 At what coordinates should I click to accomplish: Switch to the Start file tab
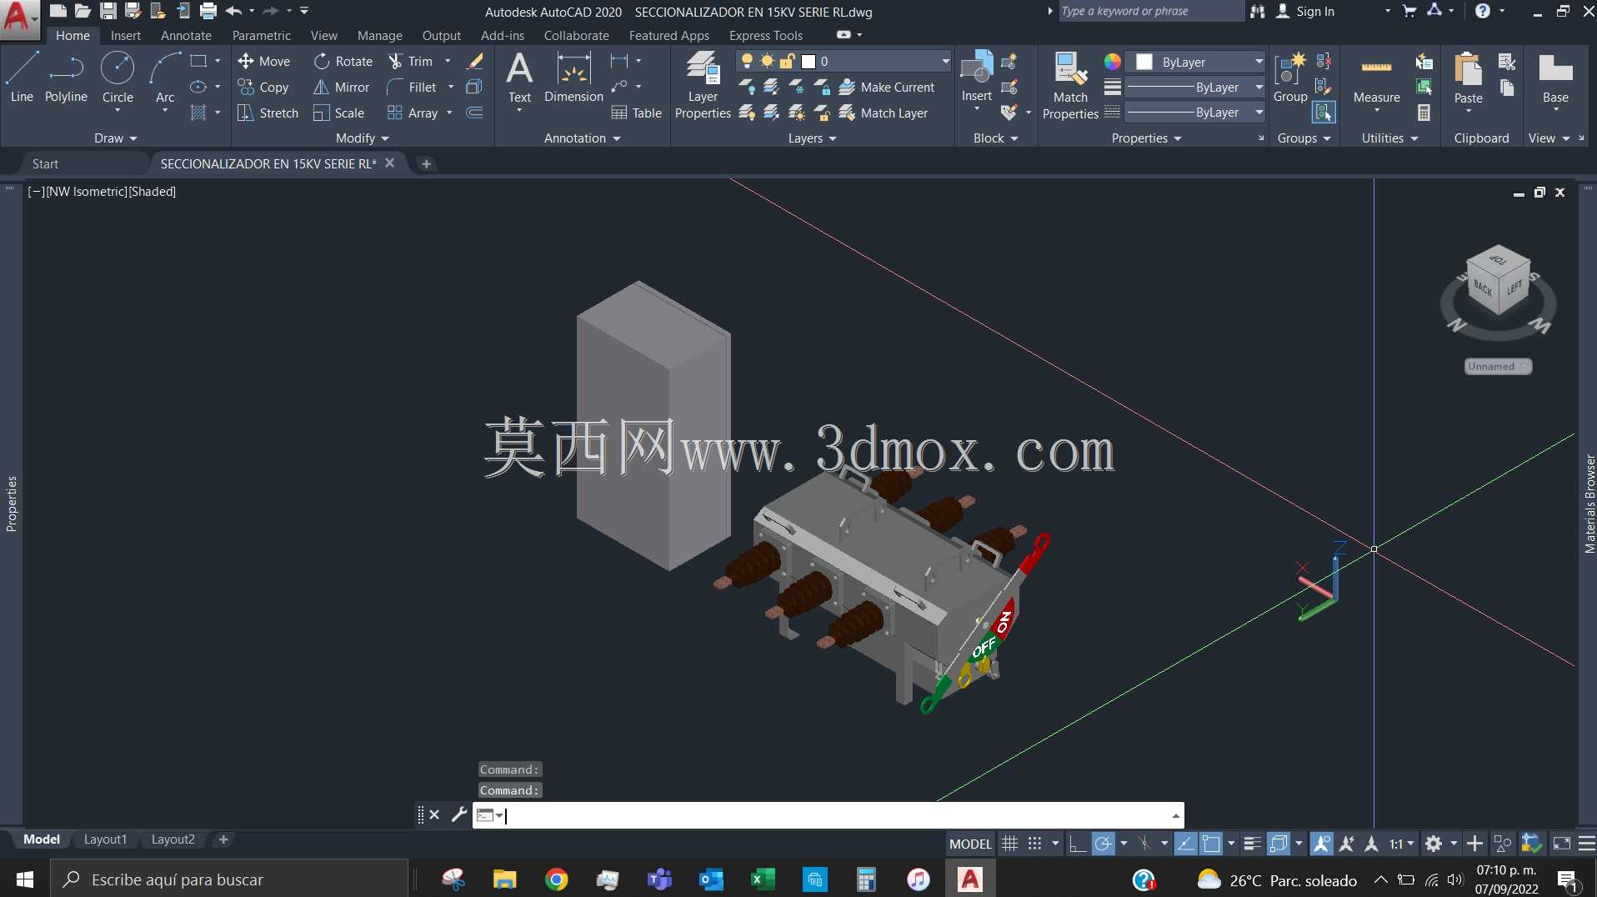(x=45, y=163)
